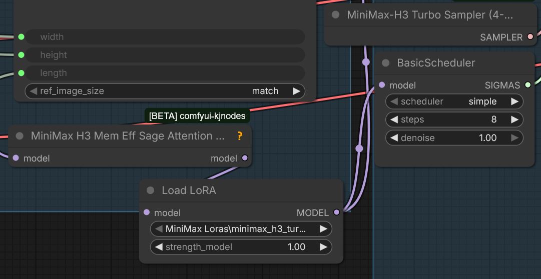This screenshot has width=541, height=279.
Task: Decrease steps value with left arrow
Action: tap(394, 119)
